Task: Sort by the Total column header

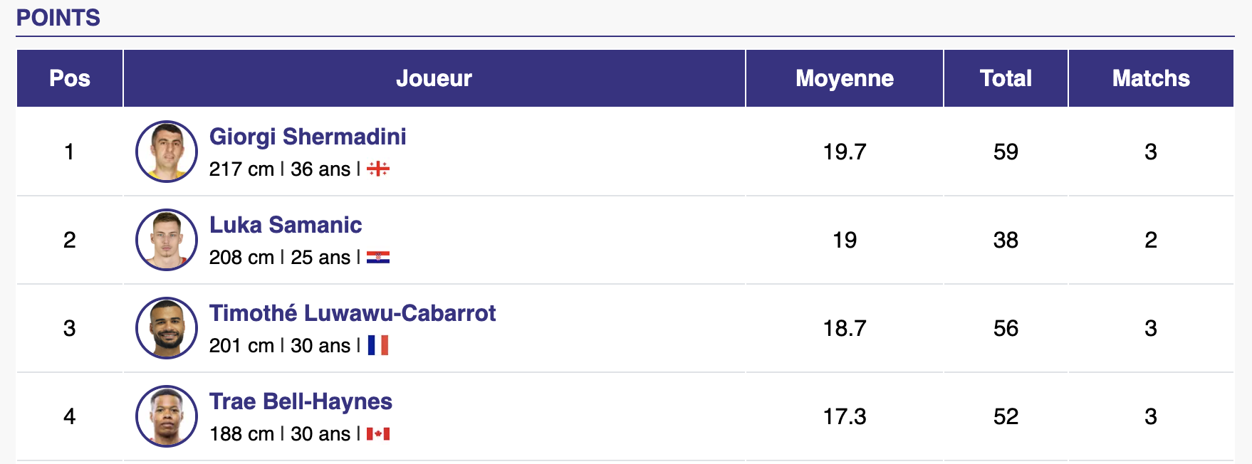Action: 1006,78
